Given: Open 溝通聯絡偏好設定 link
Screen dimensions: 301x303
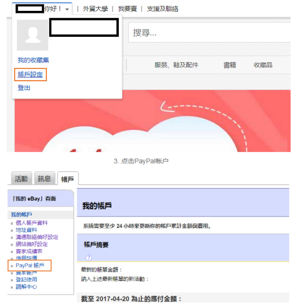Looking at the screenshot, I should click(37, 237).
